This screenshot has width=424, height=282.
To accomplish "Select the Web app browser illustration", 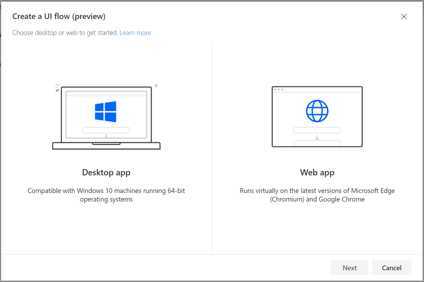I will pyautogui.click(x=317, y=117).
